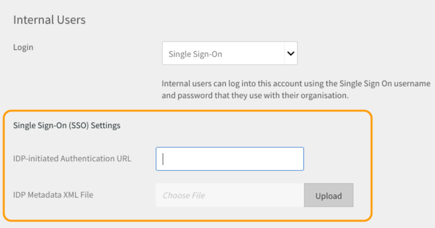Click the 'Login' field label
This screenshot has width=435, height=228.
tap(23, 47)
